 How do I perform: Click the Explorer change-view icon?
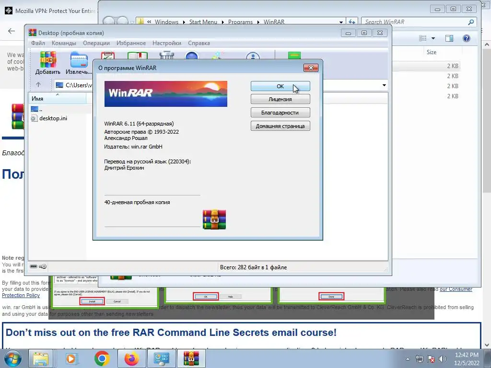tap(423, 38)
